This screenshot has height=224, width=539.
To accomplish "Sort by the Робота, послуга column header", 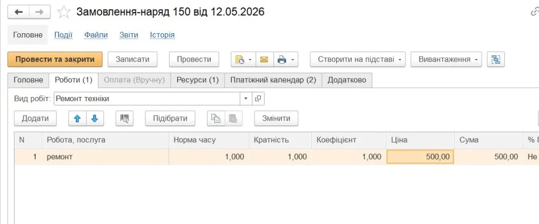I will tap(105, 140).
